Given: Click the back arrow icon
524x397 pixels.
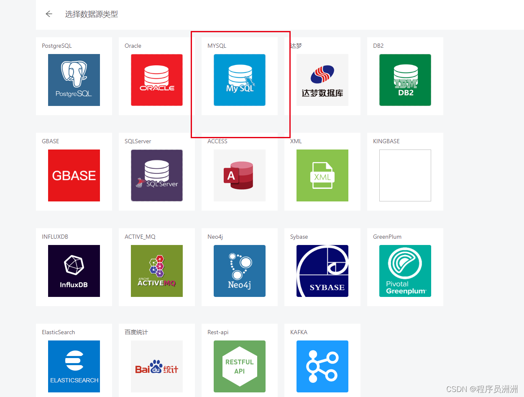Looking at the screenshot, I should click(x=49, y=14).
